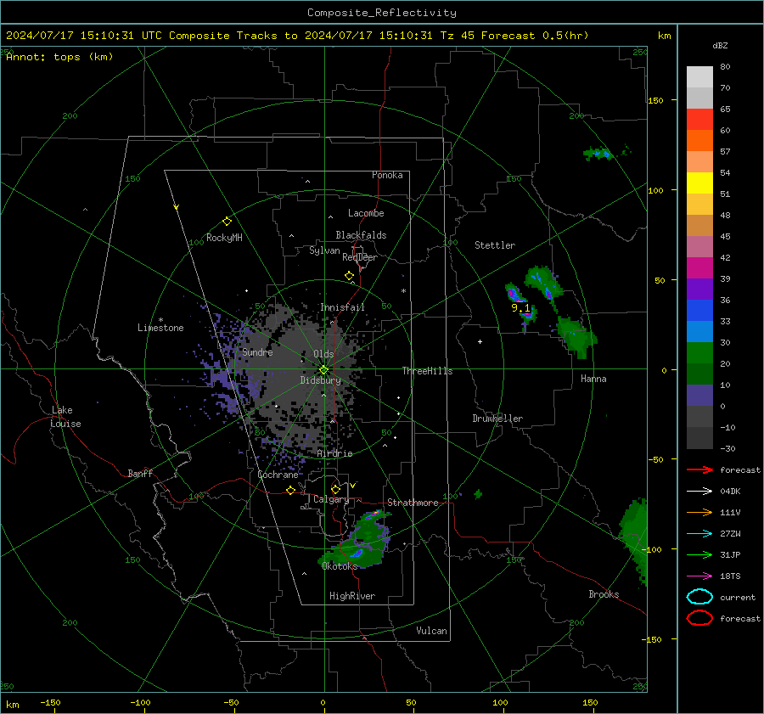The image size is (764, 714).
Task: Pick the green swatch between 30 and 20 dBZ
Action: pos(699,353)
